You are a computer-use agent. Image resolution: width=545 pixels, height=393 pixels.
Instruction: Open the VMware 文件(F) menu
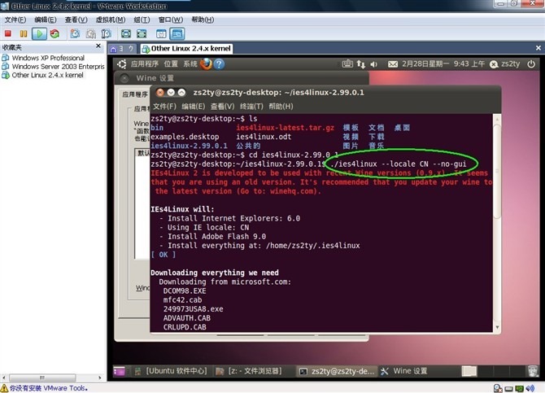point(15,20)
